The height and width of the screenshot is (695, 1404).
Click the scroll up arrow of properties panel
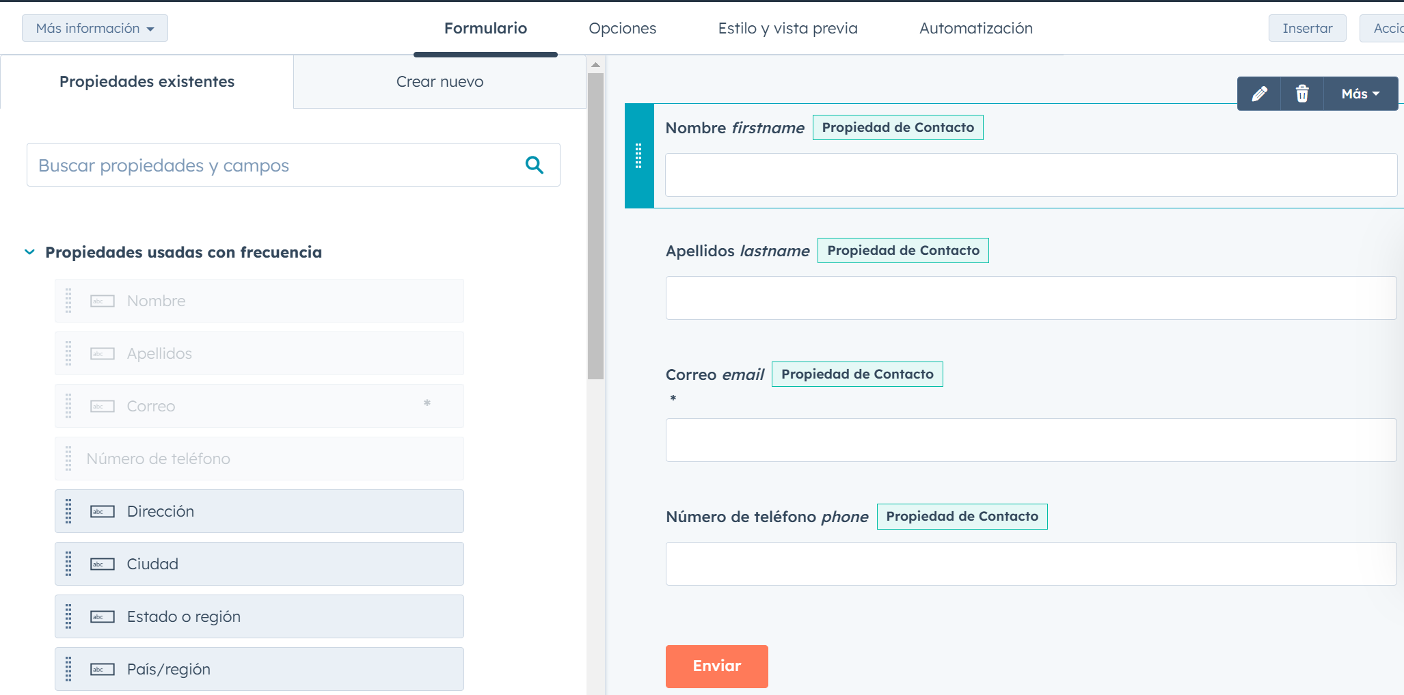click(x=595, y=65)
